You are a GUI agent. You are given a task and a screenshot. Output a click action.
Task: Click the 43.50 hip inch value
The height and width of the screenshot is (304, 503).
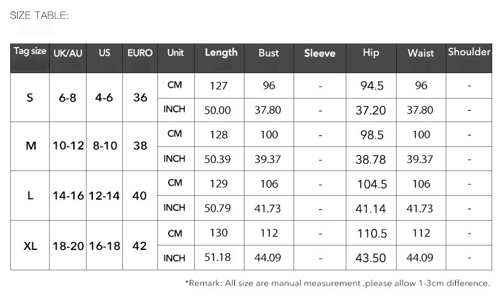(371, 258)
